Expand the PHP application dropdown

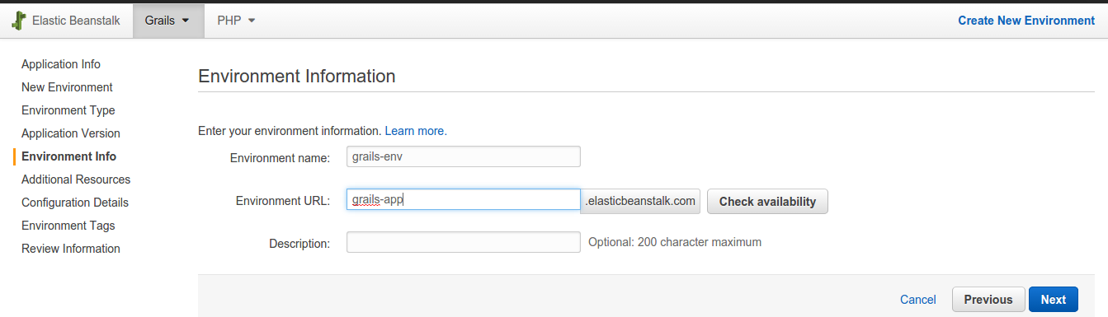click(x=236, y=21)
